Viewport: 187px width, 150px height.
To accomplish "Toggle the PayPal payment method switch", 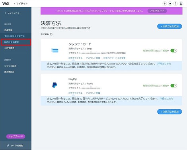I will (174, 86).
